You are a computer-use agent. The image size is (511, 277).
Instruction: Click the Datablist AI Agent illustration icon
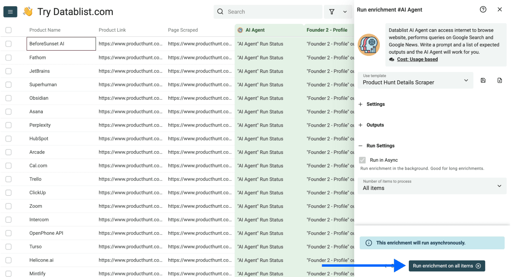[x=369, y=44]
